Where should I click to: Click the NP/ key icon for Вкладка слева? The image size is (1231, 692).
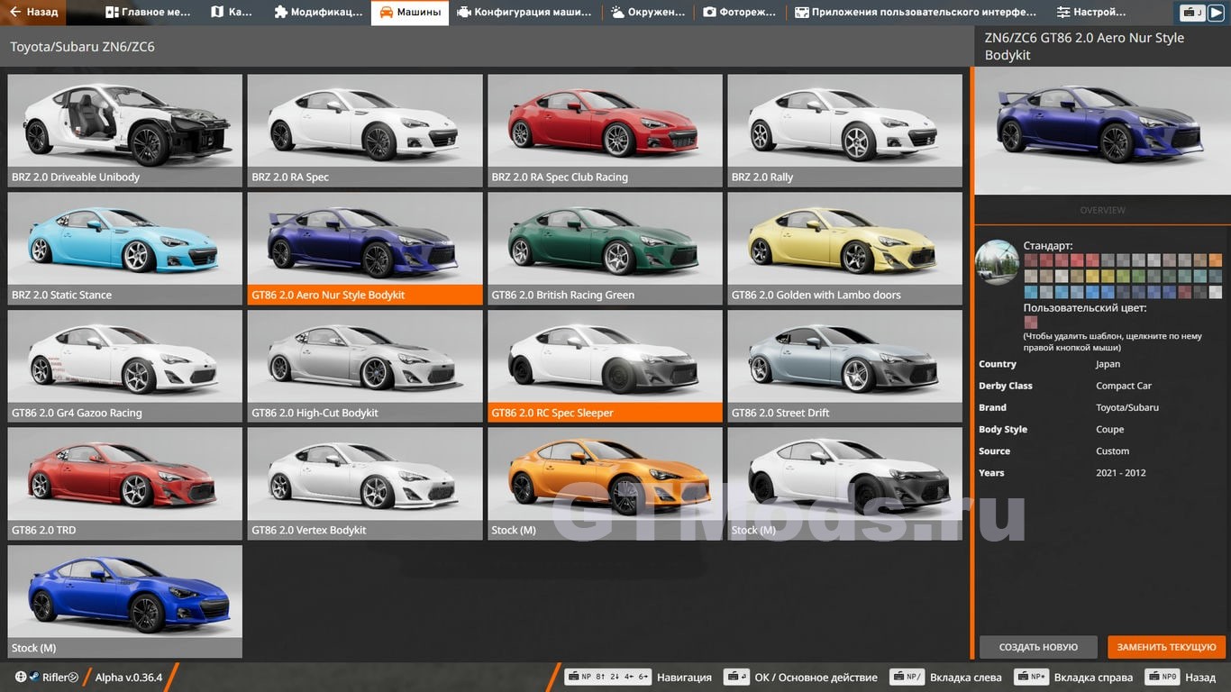click(907, 677)
